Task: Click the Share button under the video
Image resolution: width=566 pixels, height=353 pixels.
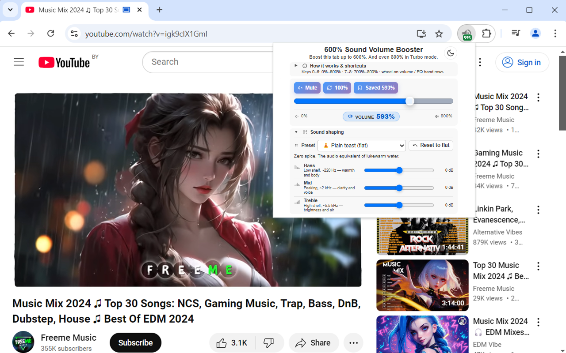Action: 314,343
